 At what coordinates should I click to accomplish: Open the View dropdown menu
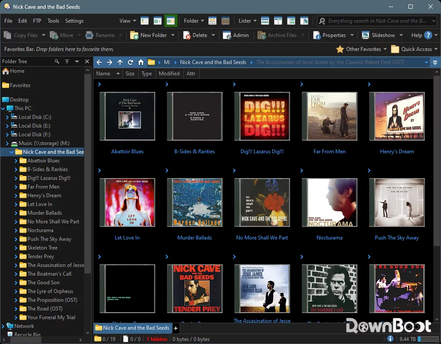128,21
